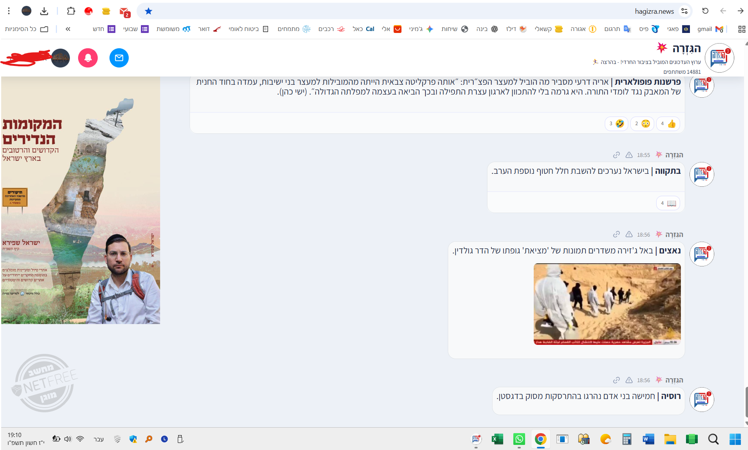Open the rare places book advertisement
Viewport: 748px width, 450px height.
click(80, 200)
